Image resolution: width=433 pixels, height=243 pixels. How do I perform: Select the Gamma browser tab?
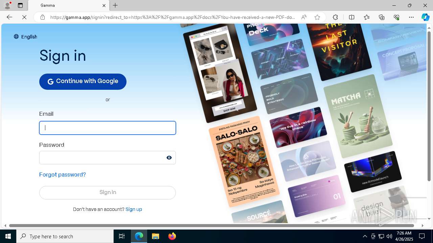coord(69,5)
